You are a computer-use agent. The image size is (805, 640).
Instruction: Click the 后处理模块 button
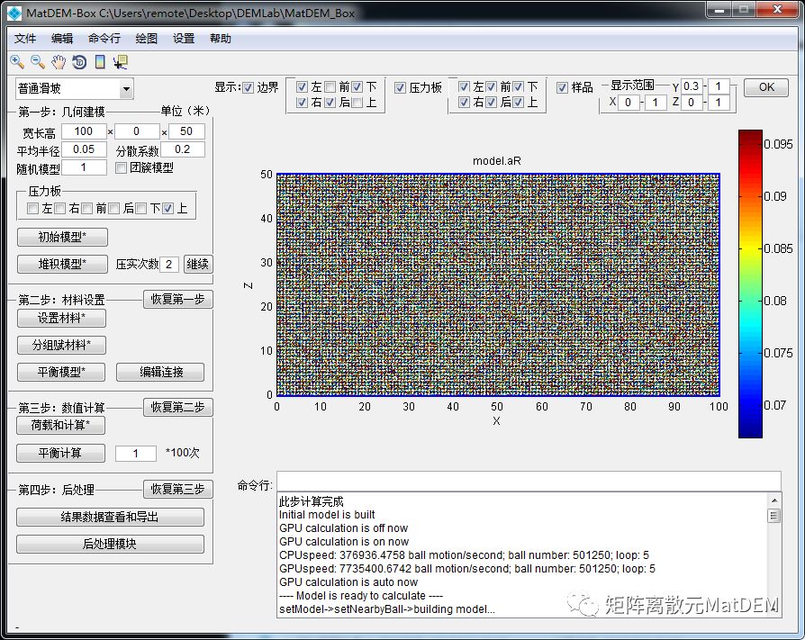click(110, 544)
